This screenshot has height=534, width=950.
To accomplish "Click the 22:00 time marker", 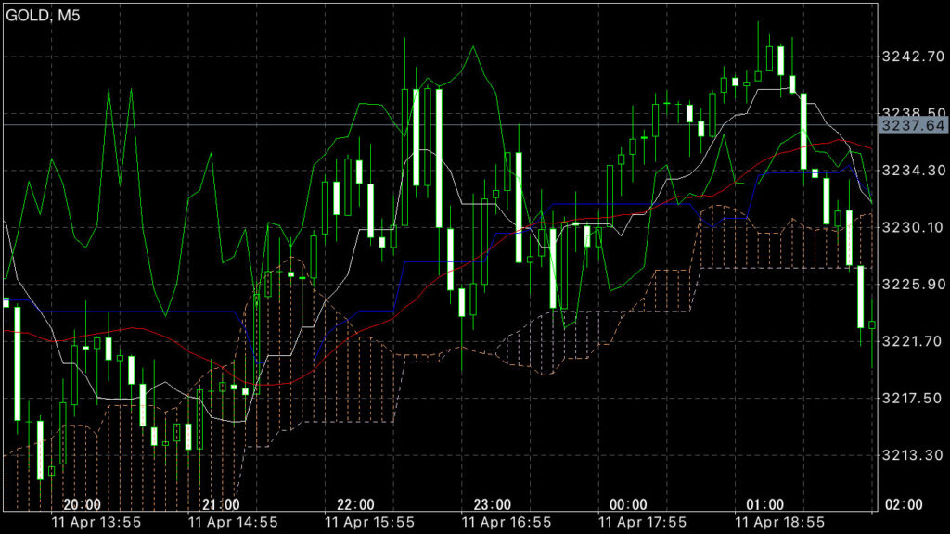I will point(356,504).
